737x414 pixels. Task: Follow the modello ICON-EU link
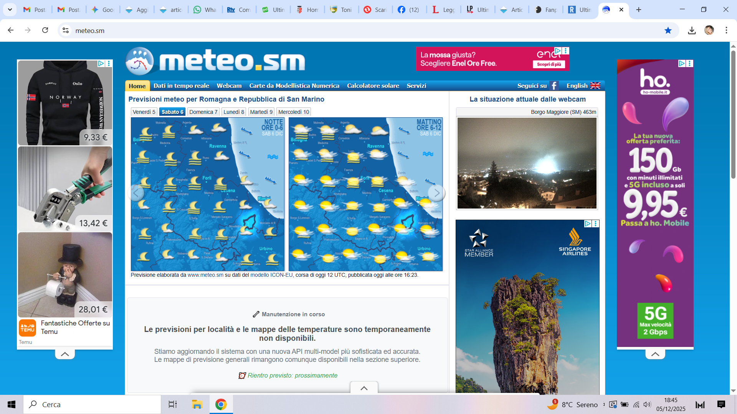pos(271,275)
